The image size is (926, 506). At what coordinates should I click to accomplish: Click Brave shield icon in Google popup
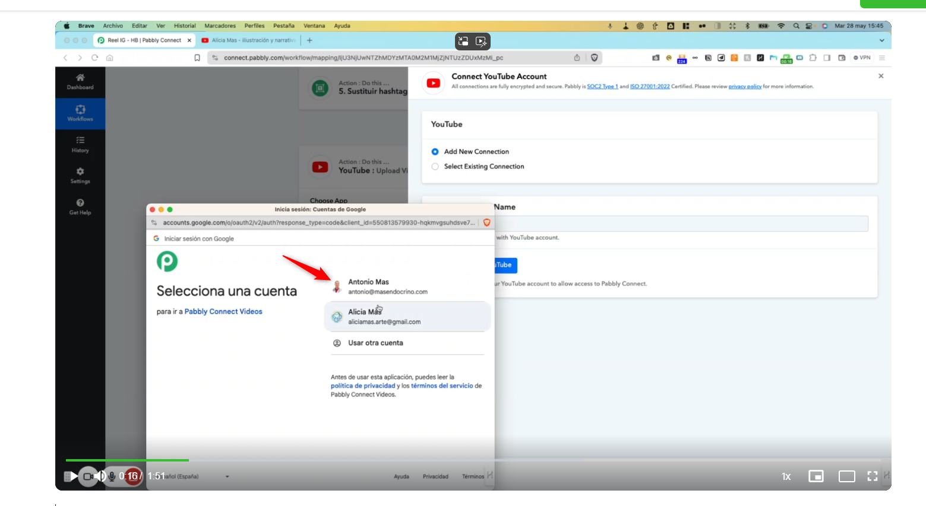coord(487,222)
